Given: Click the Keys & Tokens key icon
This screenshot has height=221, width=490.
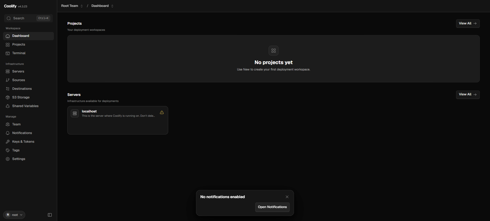Looking at the screenshot, I should 8,142.
